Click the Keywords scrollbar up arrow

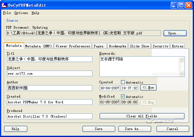point(181,60)
